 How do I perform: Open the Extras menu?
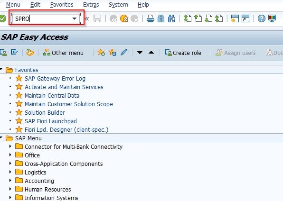(x=91, y=5)
